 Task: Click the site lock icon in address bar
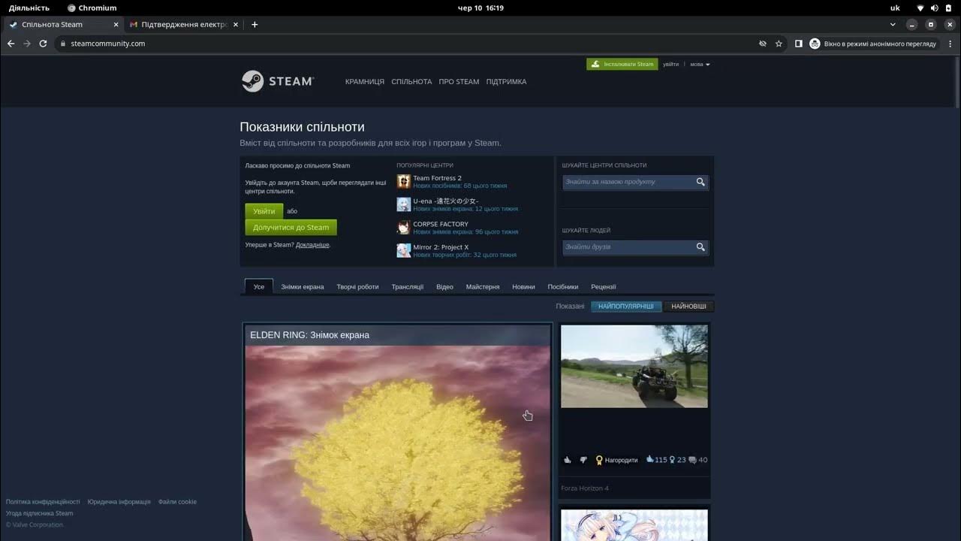tap(63, 44)
